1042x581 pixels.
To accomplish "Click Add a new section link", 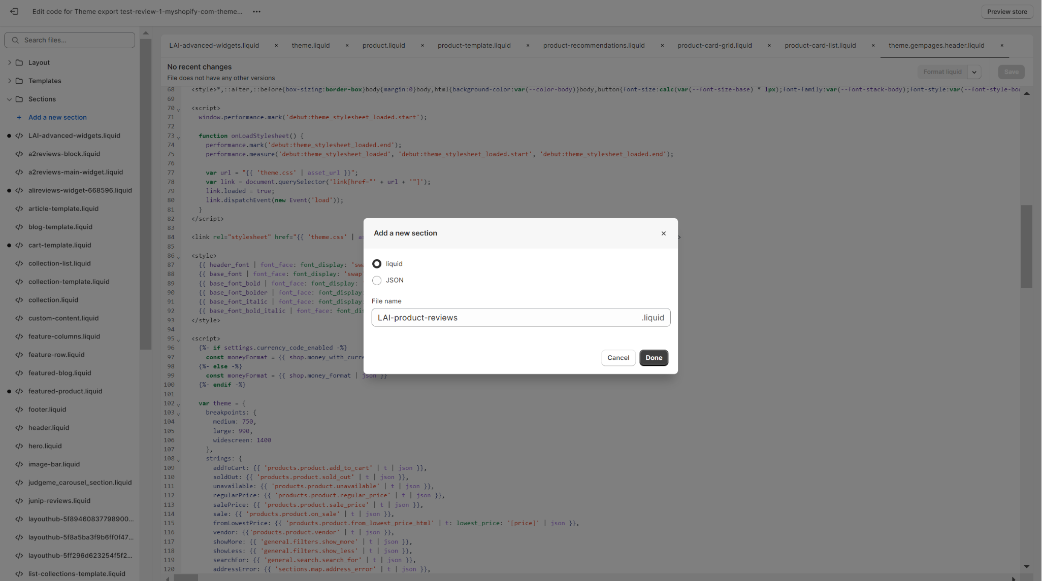I will coord(57,117).
